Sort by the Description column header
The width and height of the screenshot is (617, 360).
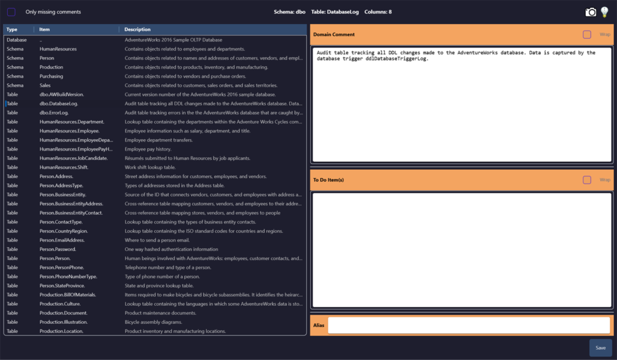pyautogui.click(x=137, y=29)
